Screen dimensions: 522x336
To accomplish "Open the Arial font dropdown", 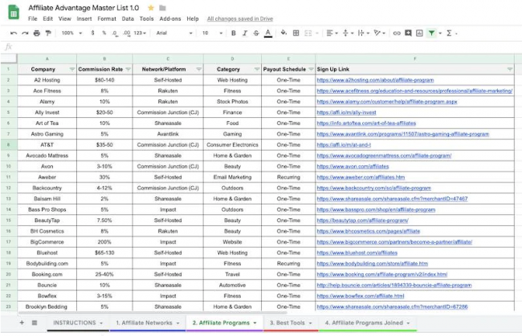I will coord(174,33).
